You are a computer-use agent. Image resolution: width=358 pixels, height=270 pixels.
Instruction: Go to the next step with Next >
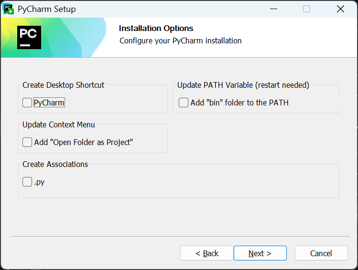click(x=260, y=253)
